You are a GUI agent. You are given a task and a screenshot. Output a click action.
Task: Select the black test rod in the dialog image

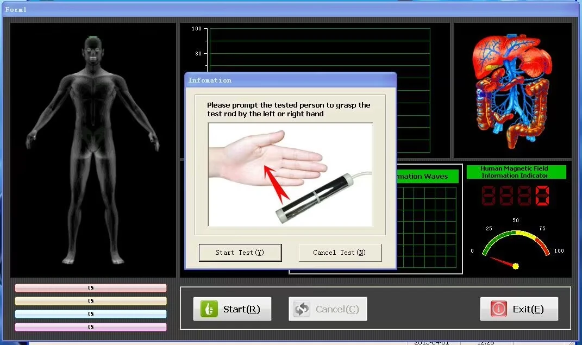[x=308, y=195]
